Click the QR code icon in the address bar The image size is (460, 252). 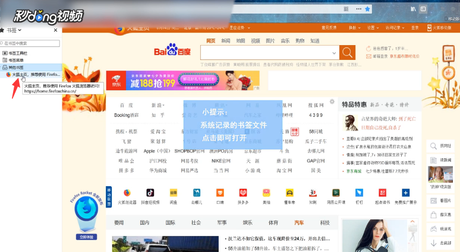pyautogui.click(x=346, y=9)
